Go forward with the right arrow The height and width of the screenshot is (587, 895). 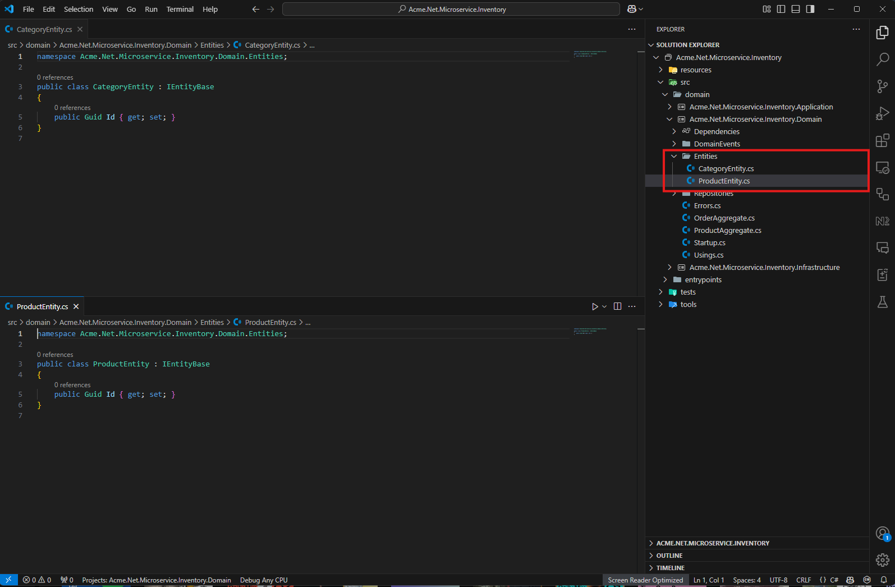[270, 9]
